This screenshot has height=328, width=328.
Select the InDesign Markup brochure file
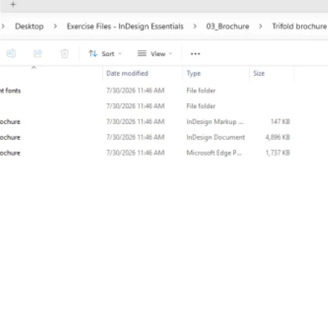coord(147,121)
